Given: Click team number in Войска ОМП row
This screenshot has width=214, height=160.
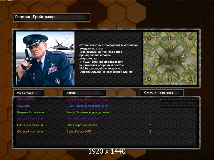Looking at the screenshot, I should [x=150, y=131].
